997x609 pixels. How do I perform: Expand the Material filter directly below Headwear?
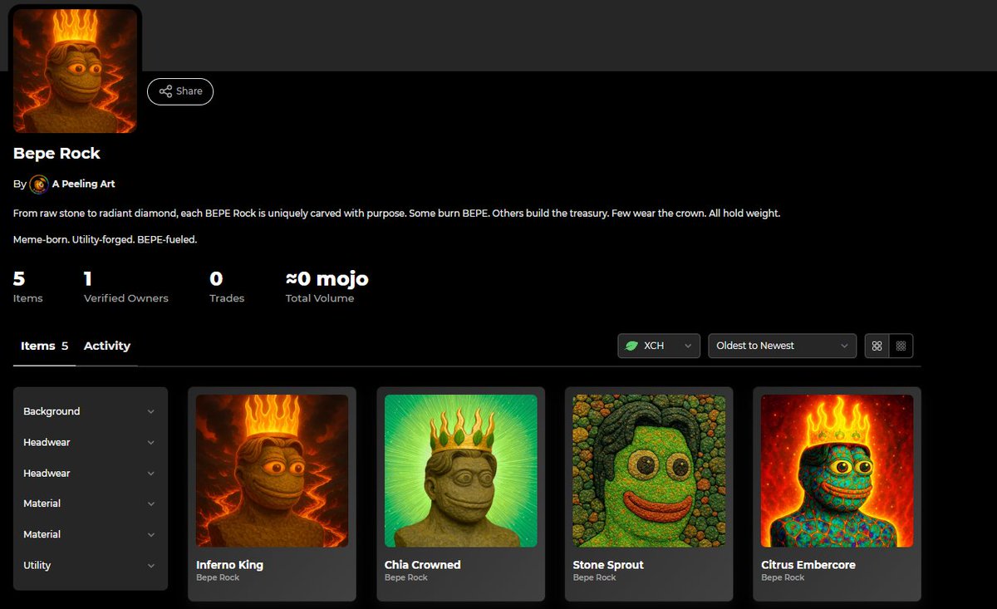(x=90, y=503)
